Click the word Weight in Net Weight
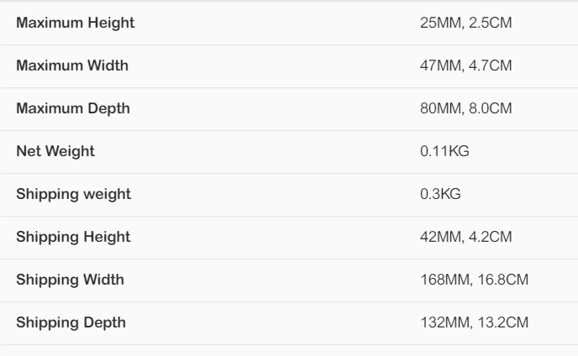This screenshot has width=578, height=356. click(70, 152)
